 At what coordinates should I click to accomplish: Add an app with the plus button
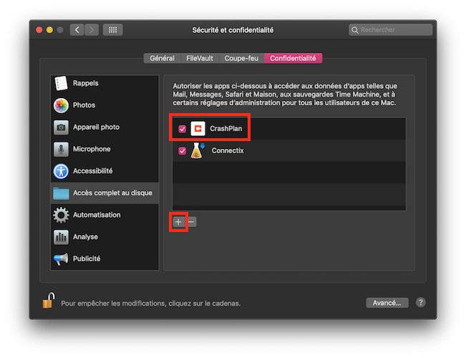pyautogui.click(x=179, y=222)
